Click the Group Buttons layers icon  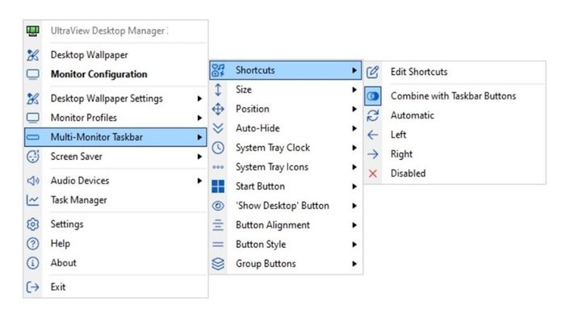click(218, 264)
